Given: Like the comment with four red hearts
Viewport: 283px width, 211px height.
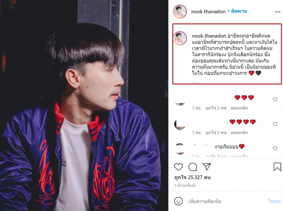Looking at the screenshot, I should pos(275,124).
